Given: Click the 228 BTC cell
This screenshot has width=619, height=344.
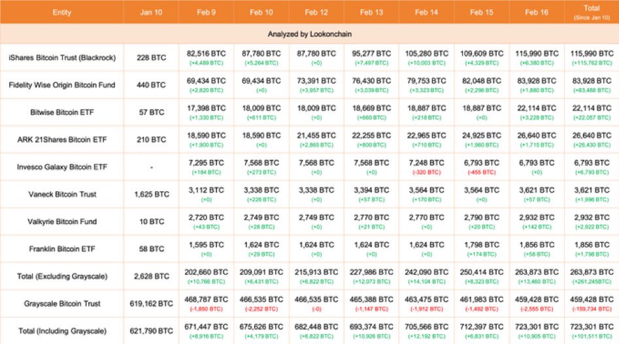Looking at the screenshot, I should tap(151, 57).
